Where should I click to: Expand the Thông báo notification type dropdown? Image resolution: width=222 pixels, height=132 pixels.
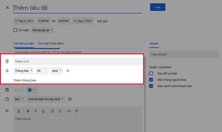pos(24,71)
